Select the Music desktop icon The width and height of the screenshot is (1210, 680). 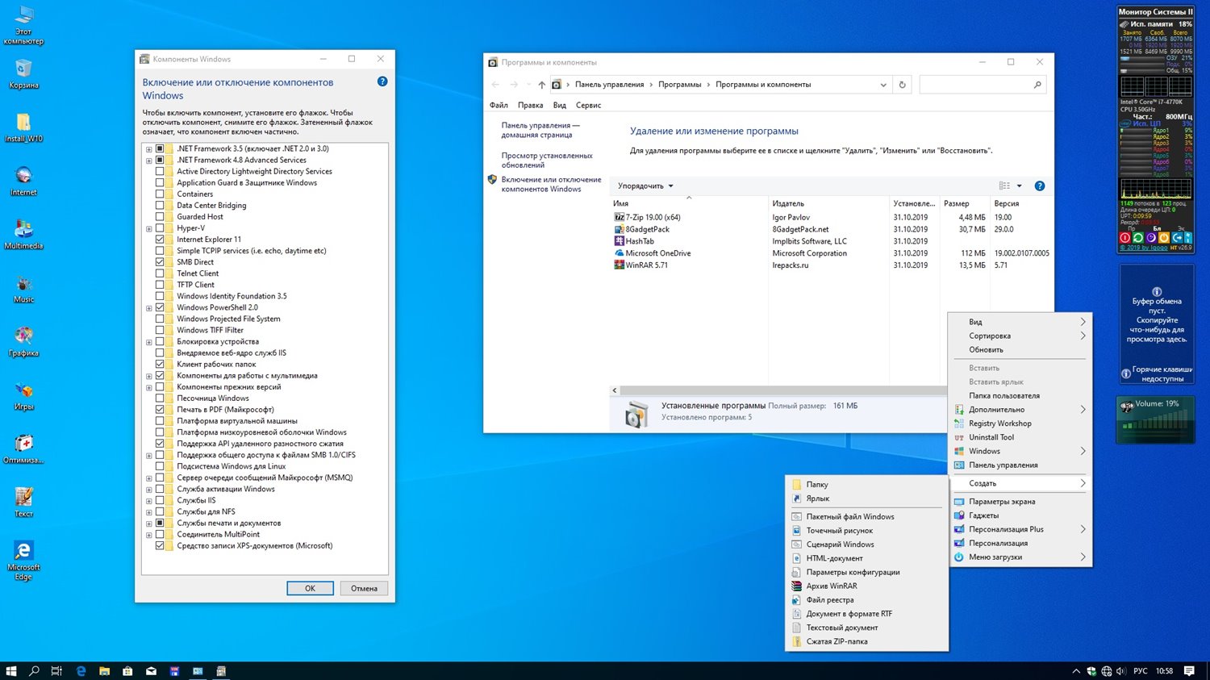point(23,288)
